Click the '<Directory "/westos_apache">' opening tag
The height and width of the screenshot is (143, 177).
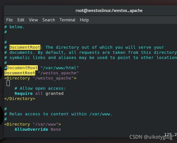(x=40, y=78)
